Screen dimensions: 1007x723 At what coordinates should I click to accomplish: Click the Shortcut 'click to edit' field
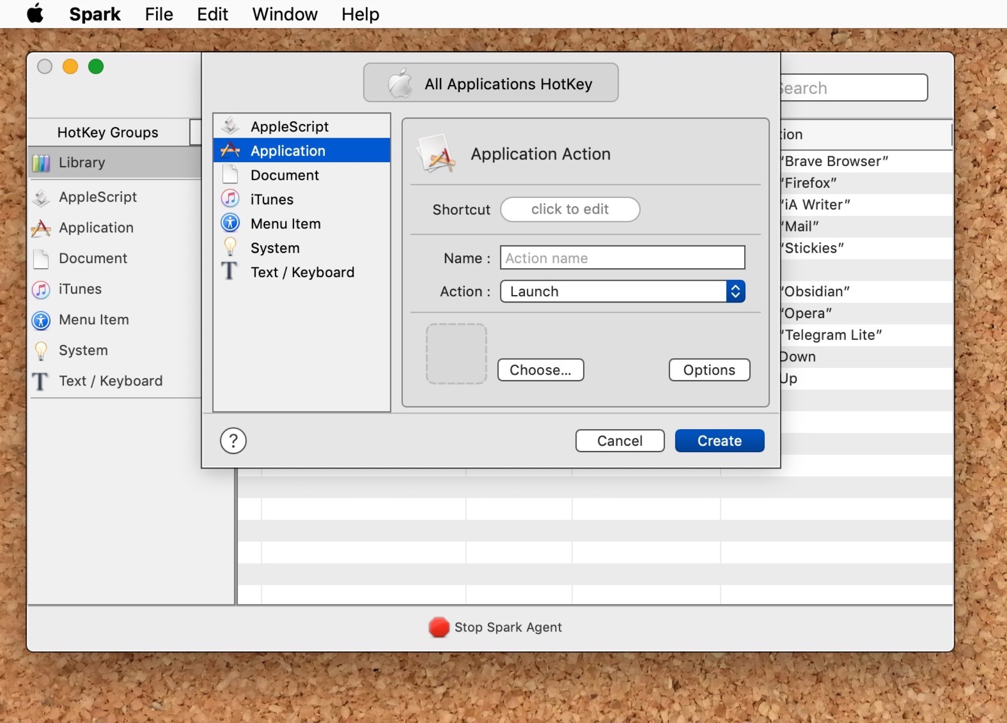click(569, 209)
